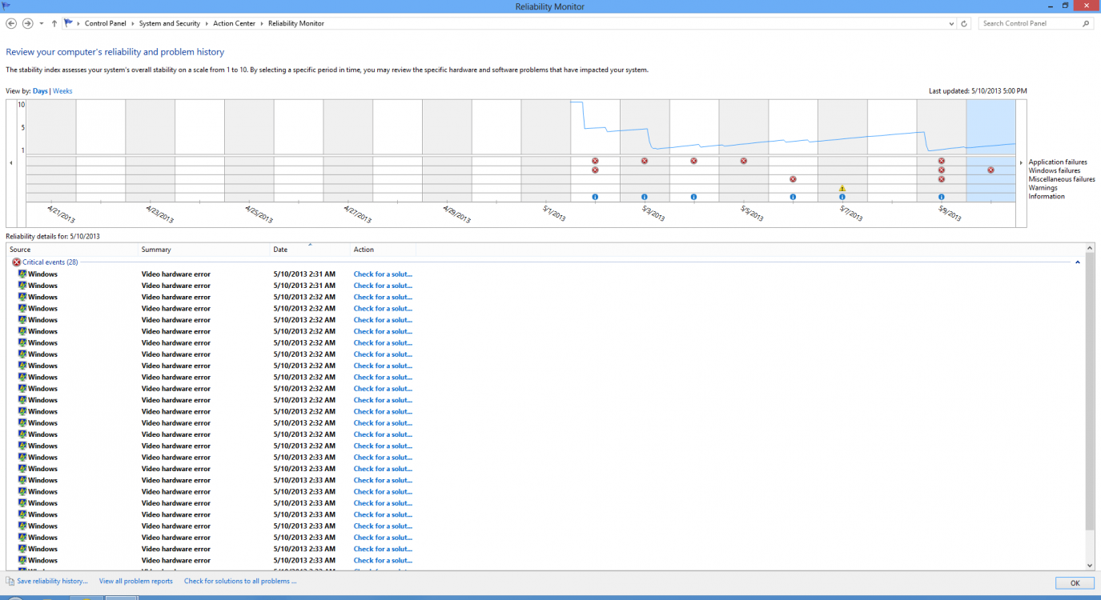The image size is (1101, 600).
Task: Select information icon for May 4
Action: tap(694, 197)
